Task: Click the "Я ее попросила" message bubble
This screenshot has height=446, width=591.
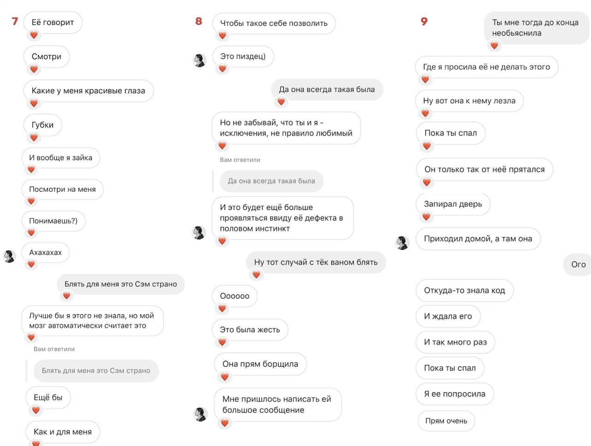Action: [455, 394]
